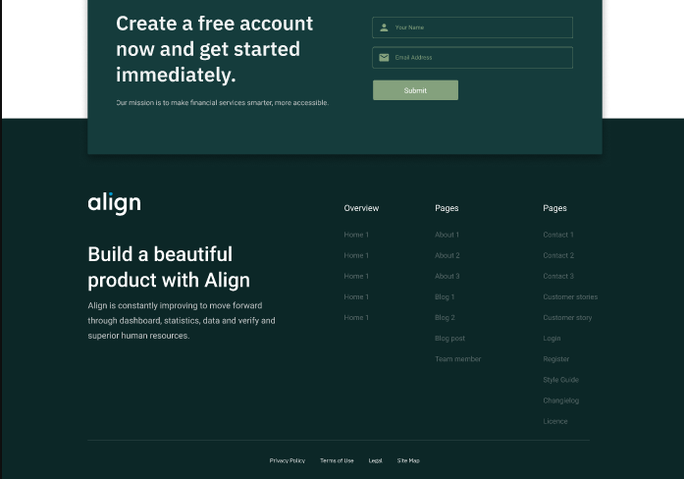Click the 'Align is constantly improving' paragraph
Viewport: 684px width, 479px height.
(182, 321)
